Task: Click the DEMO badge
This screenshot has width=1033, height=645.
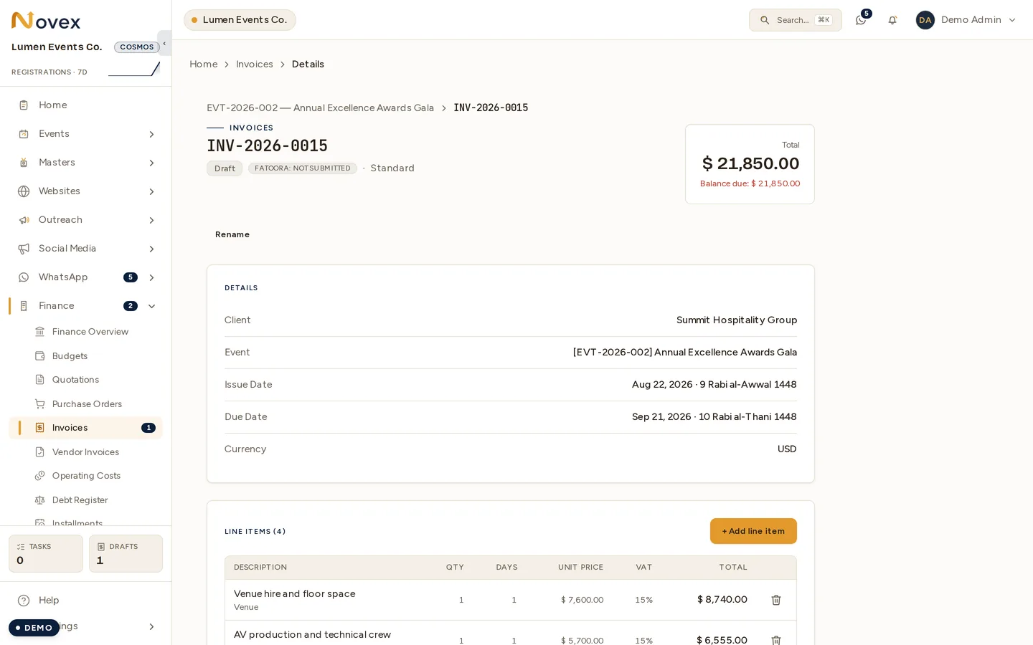Action: [x=34, y=628]
